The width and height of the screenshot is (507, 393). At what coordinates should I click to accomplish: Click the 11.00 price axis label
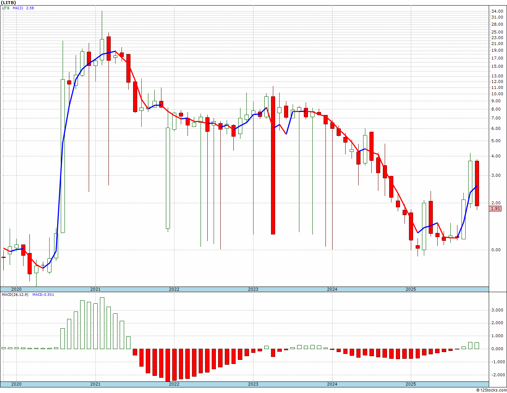pos(497,87)
